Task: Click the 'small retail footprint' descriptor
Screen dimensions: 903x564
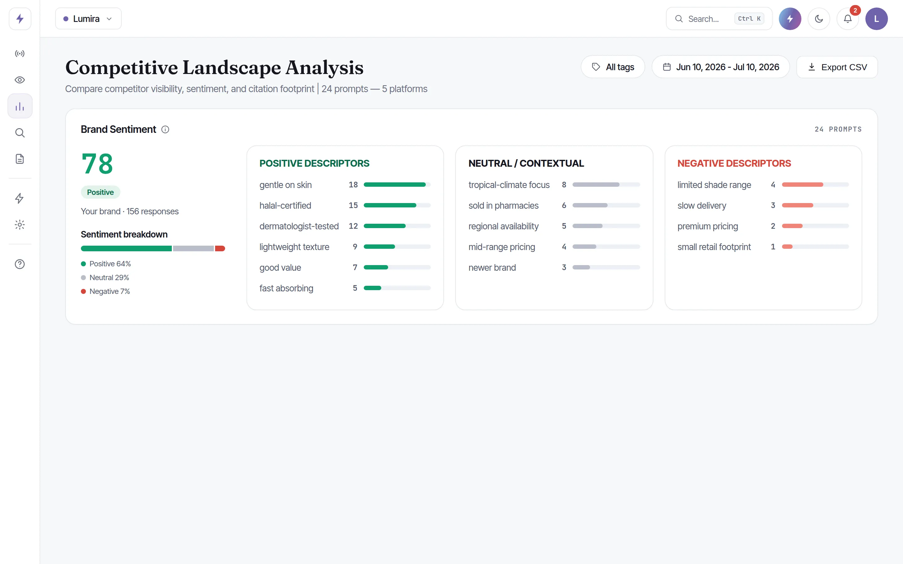Action: pos(714,247)
